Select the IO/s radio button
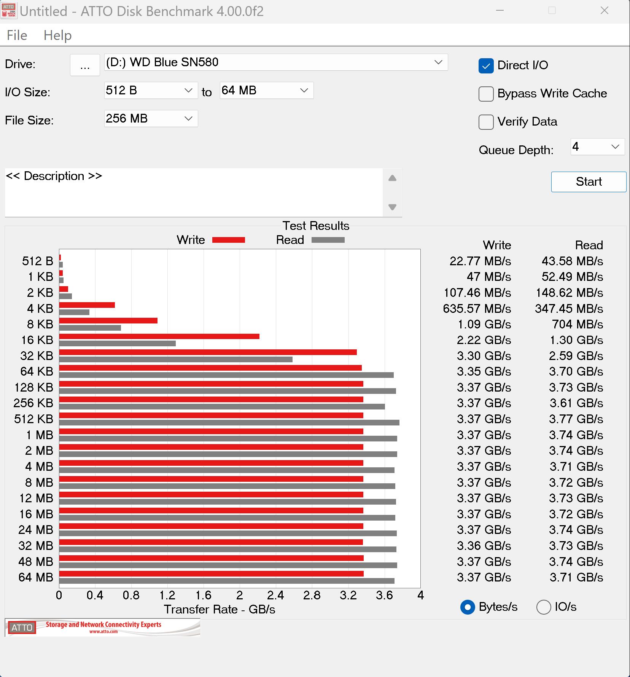The height and width of the screenshot is (677, 630). (543, 607)
